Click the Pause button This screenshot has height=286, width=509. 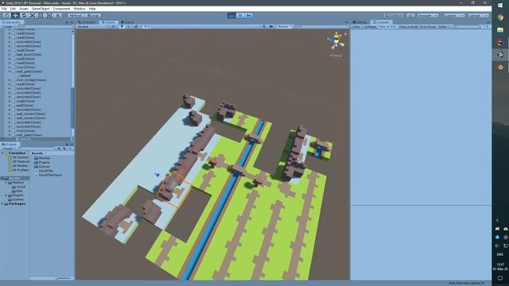[x=240, y=15]
